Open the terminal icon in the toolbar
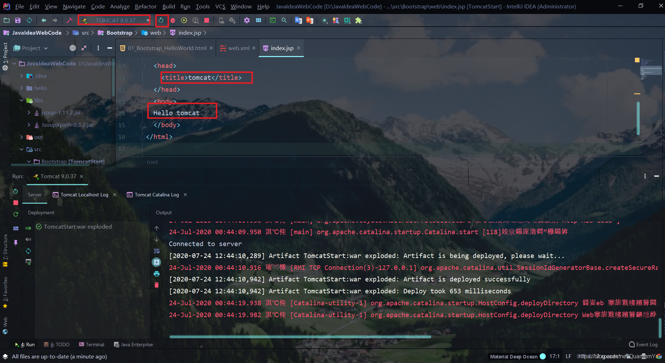This screenshot has width=665, height=363. 273,20
